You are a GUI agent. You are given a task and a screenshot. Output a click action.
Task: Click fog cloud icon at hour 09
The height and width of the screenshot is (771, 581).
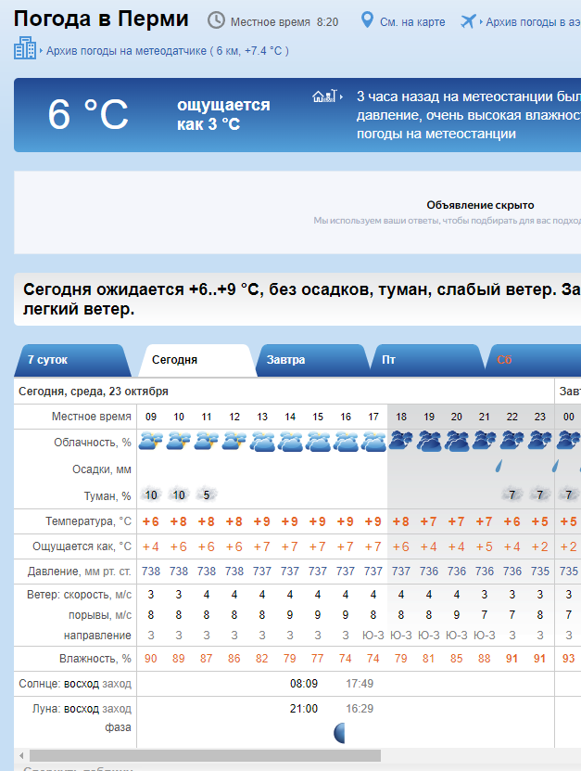tap(151, 495)
